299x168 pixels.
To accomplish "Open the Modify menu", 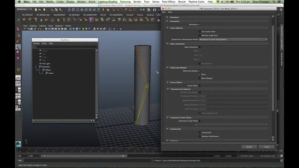I will (50, 2).
